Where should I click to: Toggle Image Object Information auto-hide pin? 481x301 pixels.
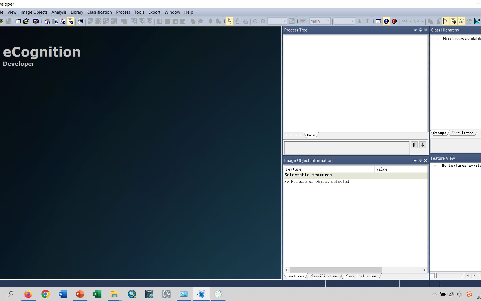[x=420, y=161]
